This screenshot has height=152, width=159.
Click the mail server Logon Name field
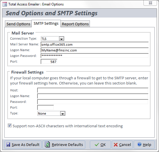coord(94,50)
